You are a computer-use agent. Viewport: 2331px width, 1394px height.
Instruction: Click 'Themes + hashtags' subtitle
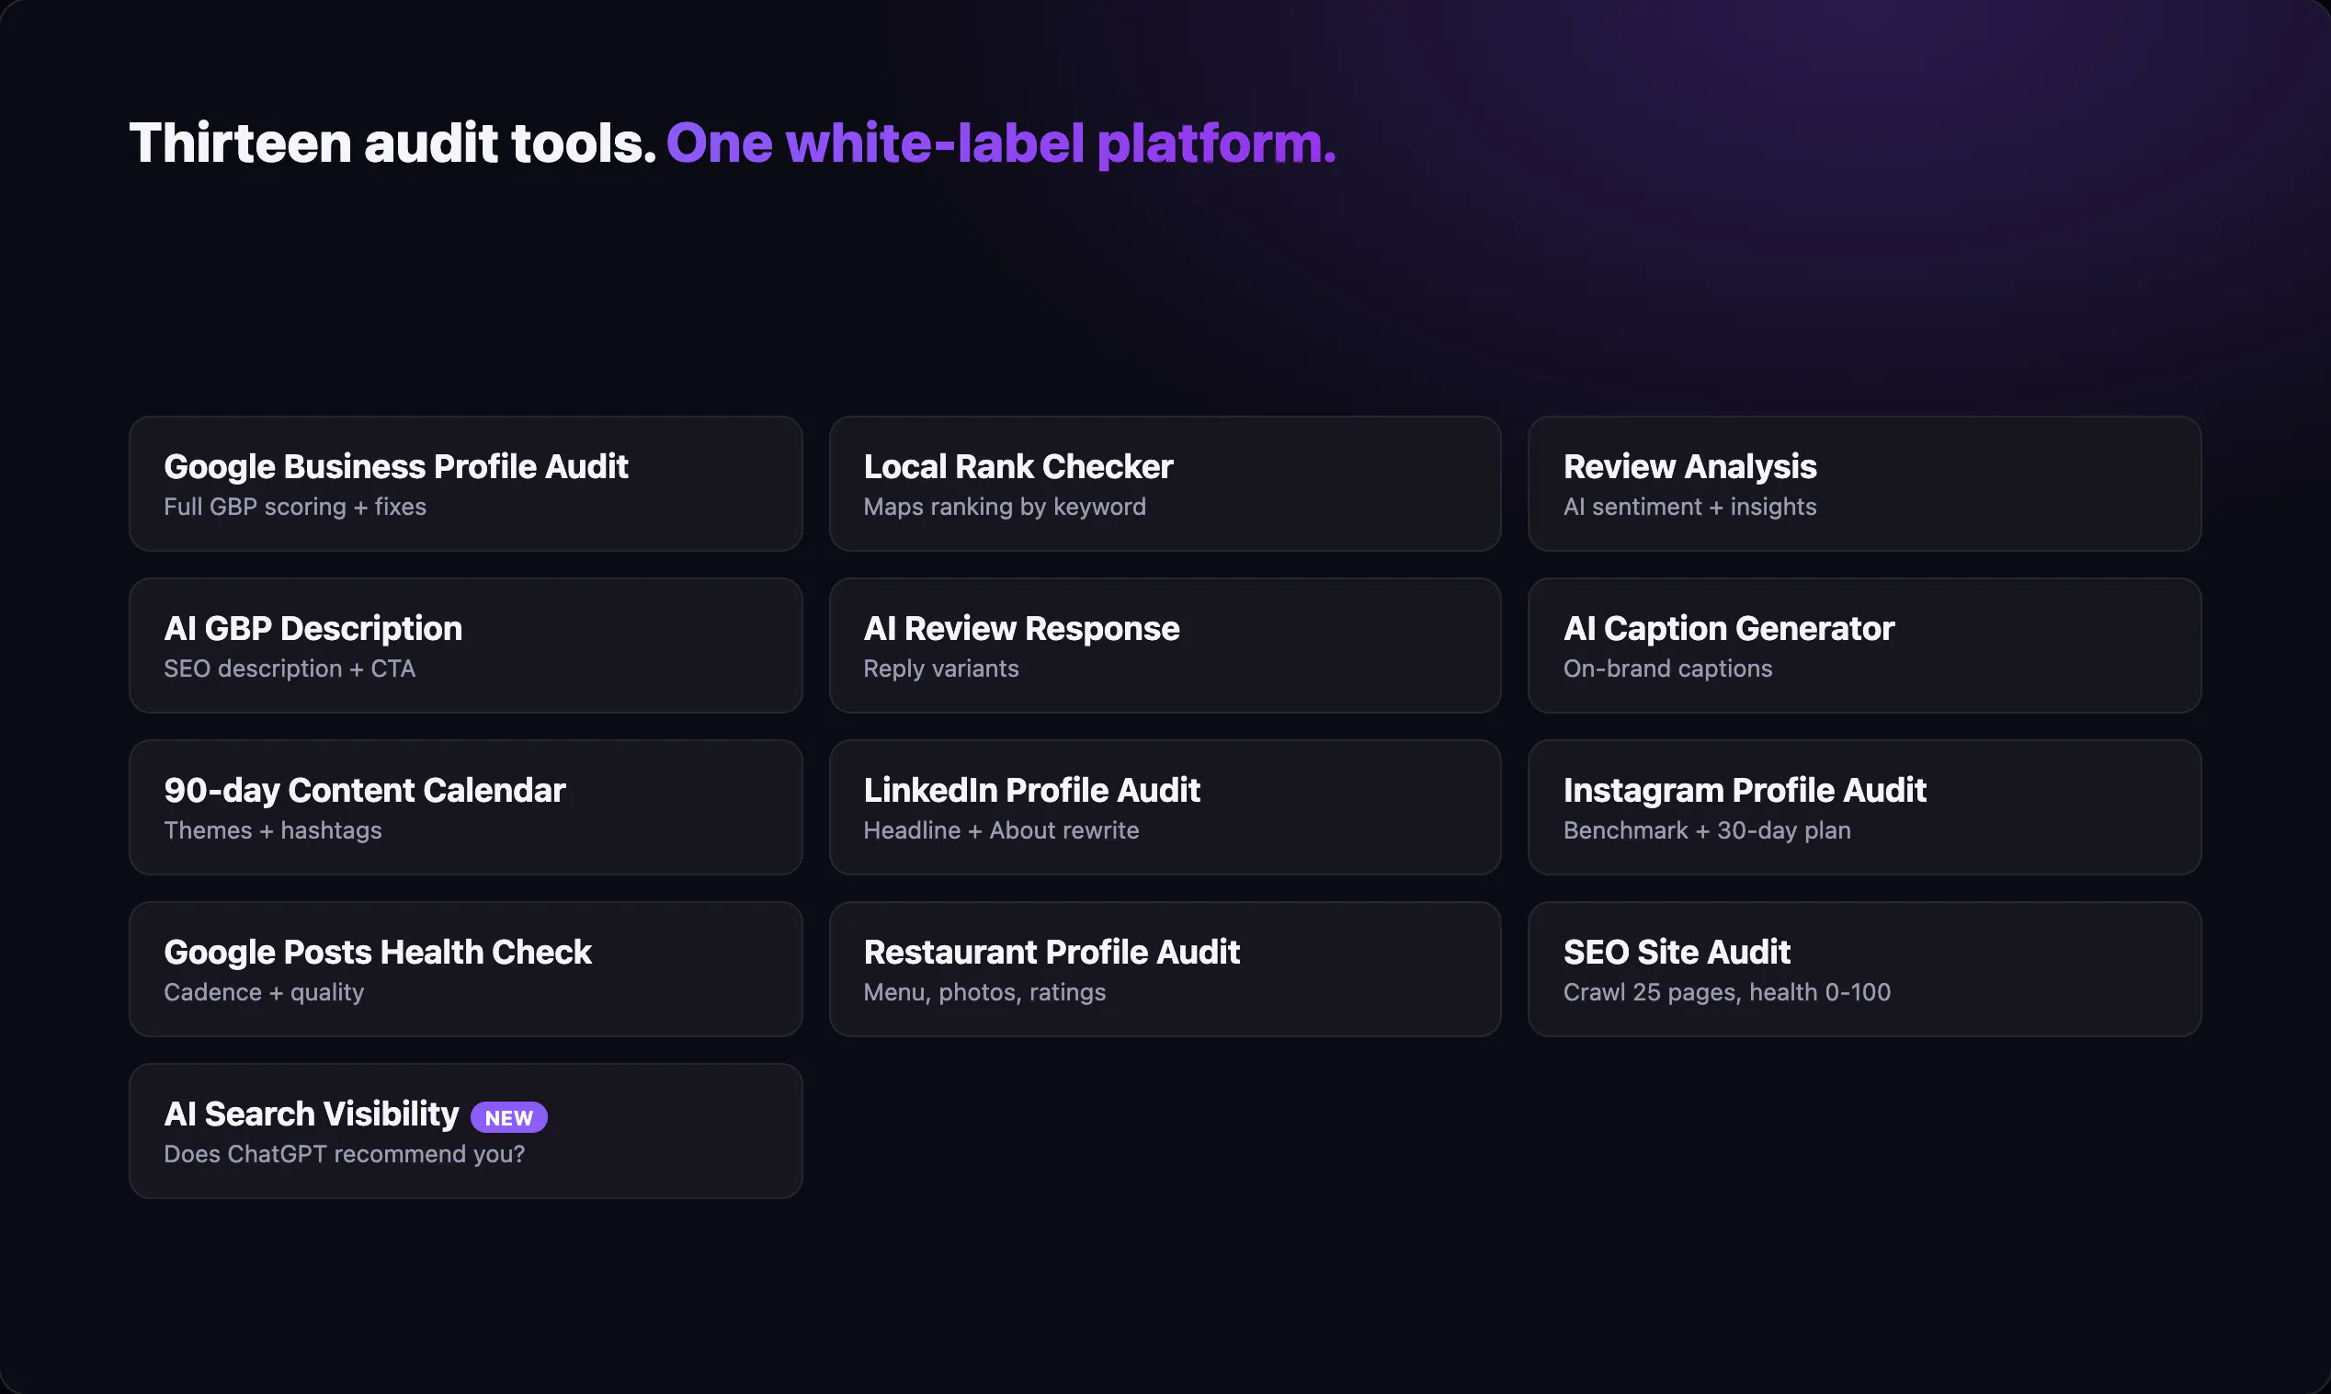click(273, 830)
